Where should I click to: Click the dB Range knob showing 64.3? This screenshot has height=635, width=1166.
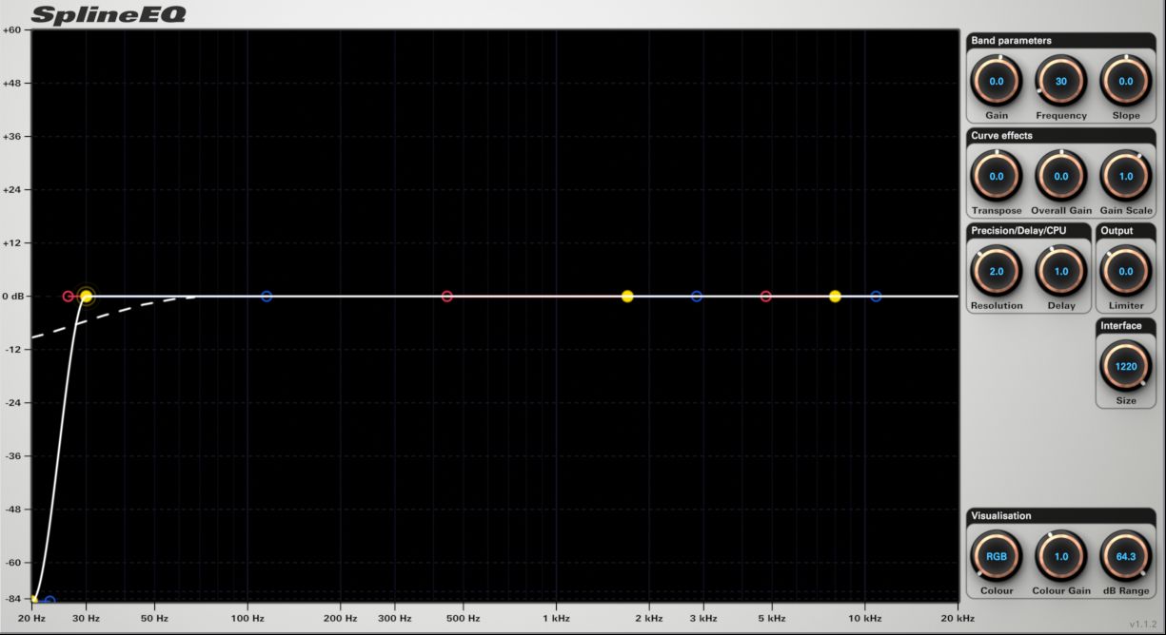click(1126, 557)
